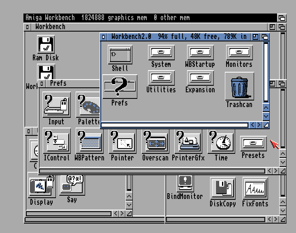Viewport: 296px width, 233px height.
Task: Select the Expansion drawer icon
Action: pos(200,78)
